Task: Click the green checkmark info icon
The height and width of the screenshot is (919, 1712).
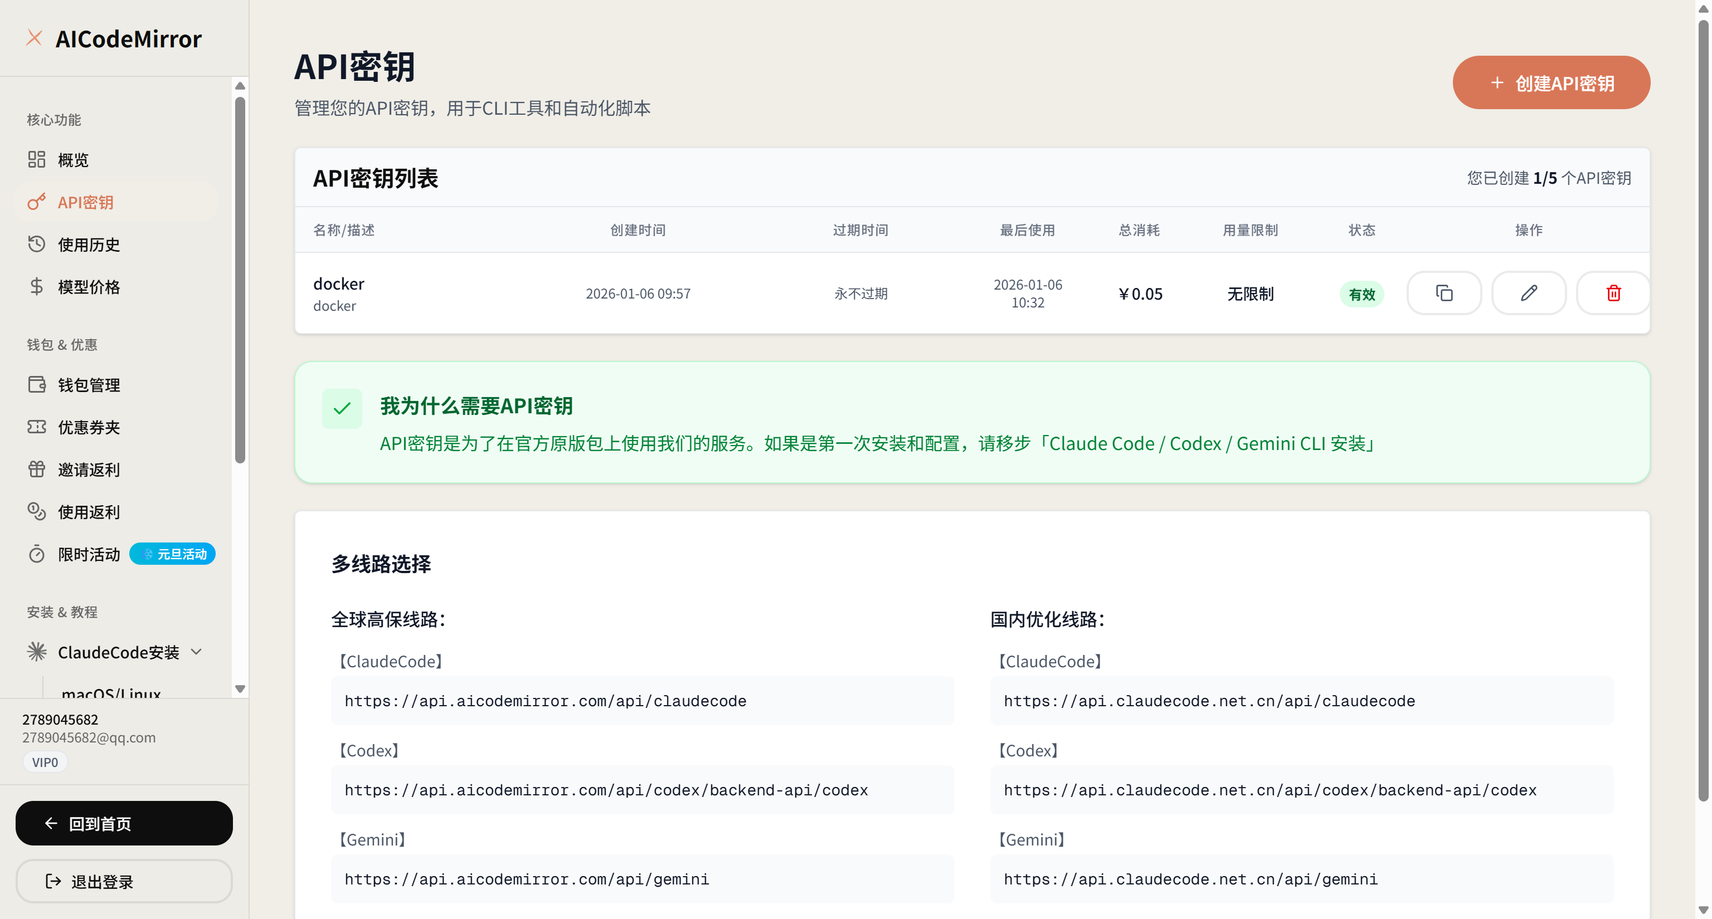Action: 342,408
